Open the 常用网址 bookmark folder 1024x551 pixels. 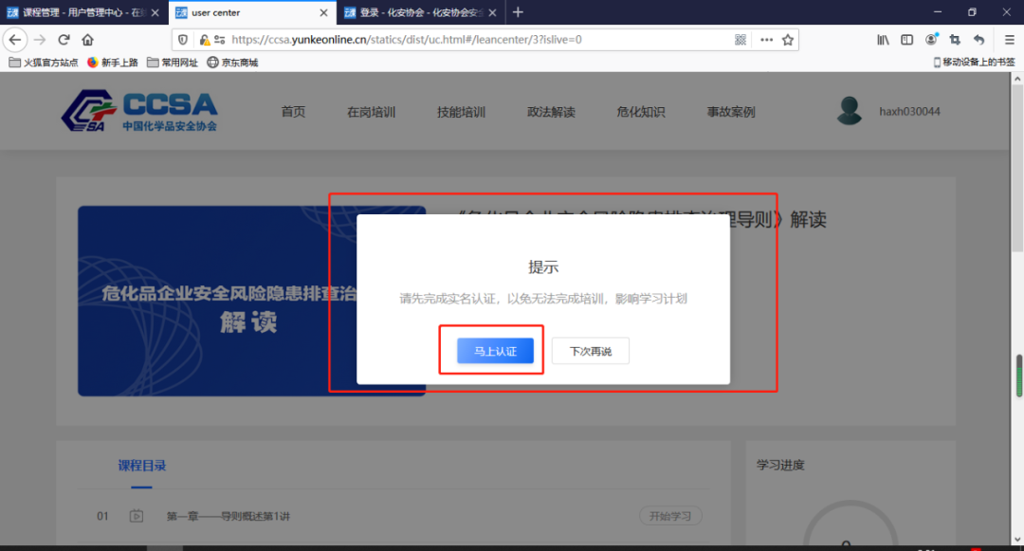coord(173,62)
